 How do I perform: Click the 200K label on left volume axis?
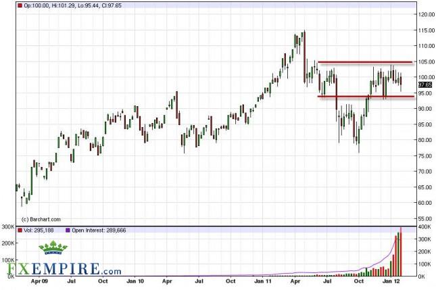pos(8,243)
